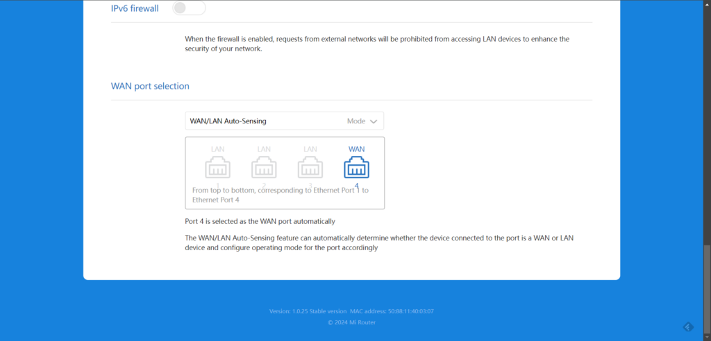Click the IPv6 firewall label

(135, 8)
